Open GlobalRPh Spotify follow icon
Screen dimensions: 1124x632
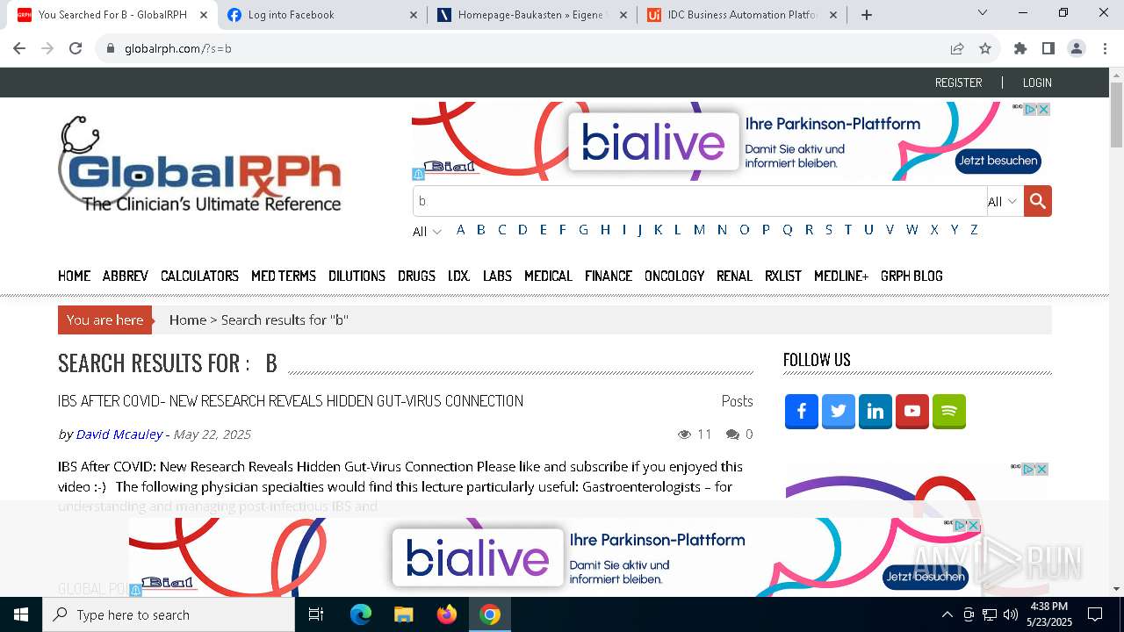[x=949, y=411]
